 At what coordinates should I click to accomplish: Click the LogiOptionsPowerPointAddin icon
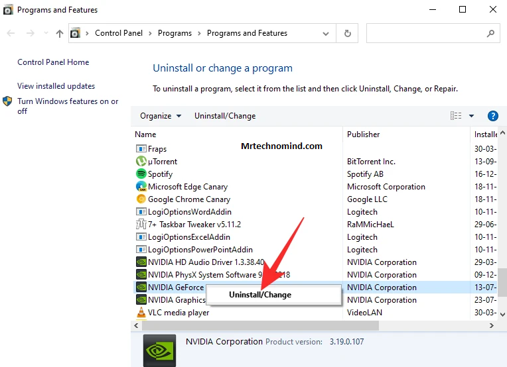click(x=141, y=250)
